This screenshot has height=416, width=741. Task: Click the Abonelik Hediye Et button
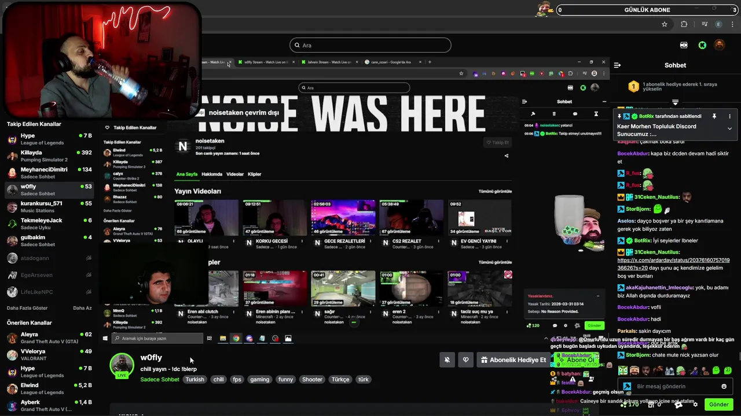pos(513,360)
